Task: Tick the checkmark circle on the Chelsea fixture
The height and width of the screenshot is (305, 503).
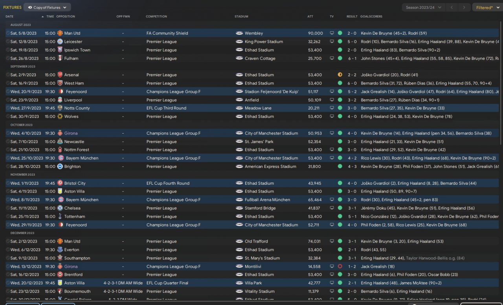Action: tap(8, 208)
